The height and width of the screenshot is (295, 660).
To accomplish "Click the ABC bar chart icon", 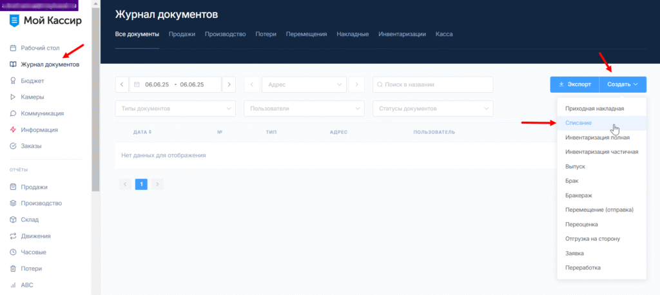I will coord(13,285).
